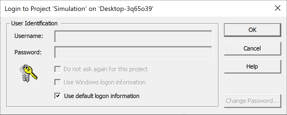Screen dimensions: 287x115
Task: Click the 'Use default logon information' label text
Action: point(101,96)
